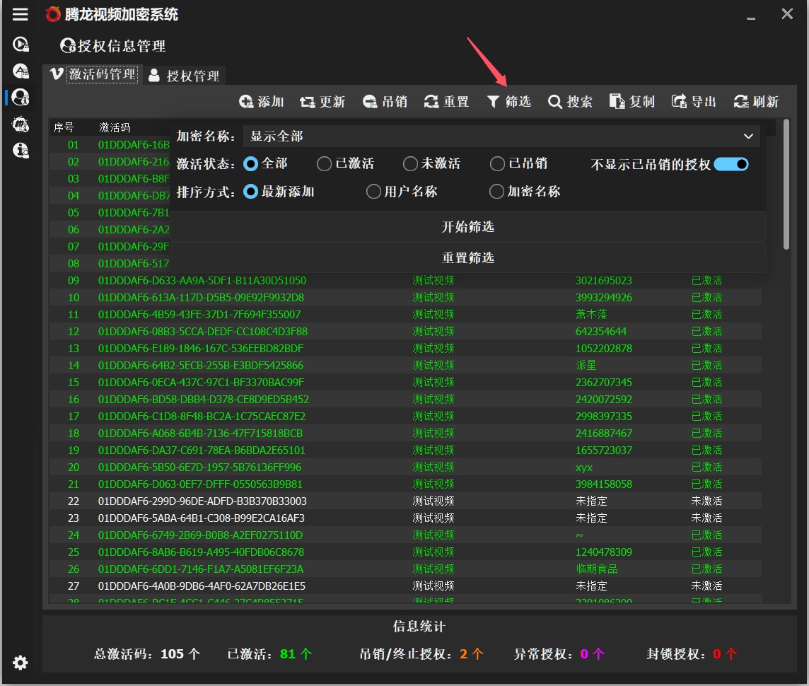
Task: Select row 22 code ending B3B370B33003
Action: (x=202, y=501)
